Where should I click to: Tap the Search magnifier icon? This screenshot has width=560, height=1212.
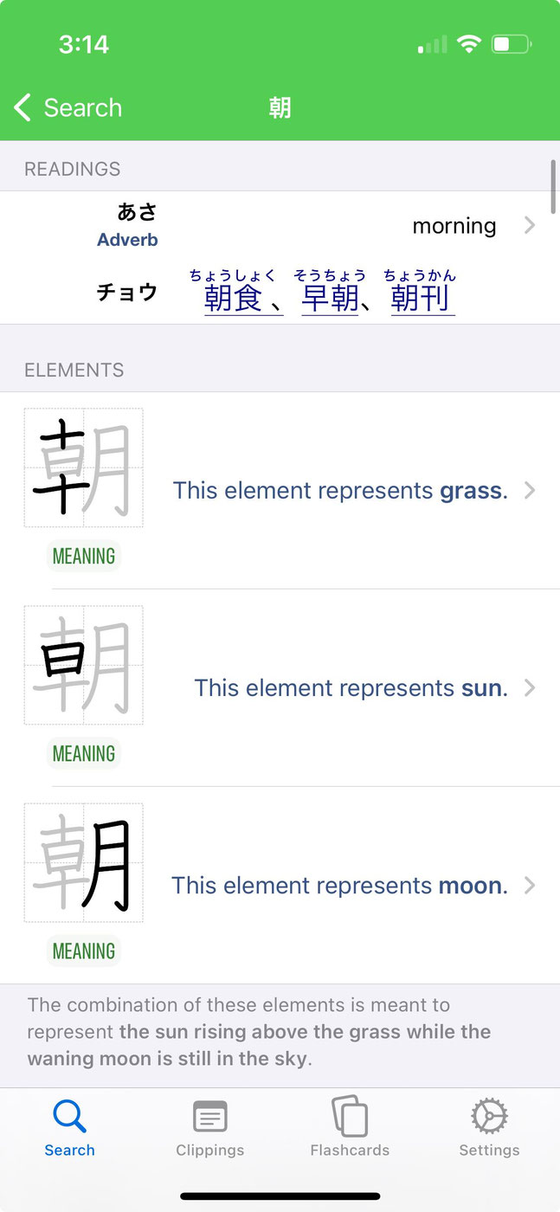point(69,1116)
